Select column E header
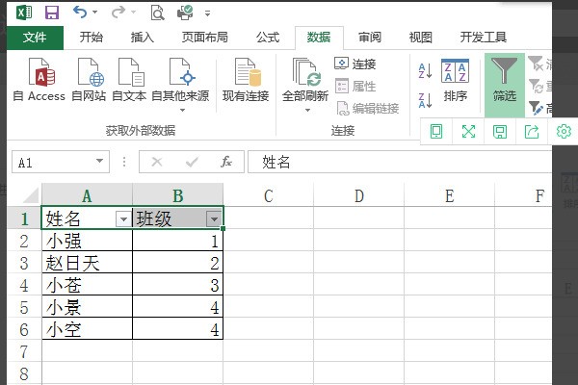The width and height of the screenshot is (578, 385). click(x=449, y=195)
